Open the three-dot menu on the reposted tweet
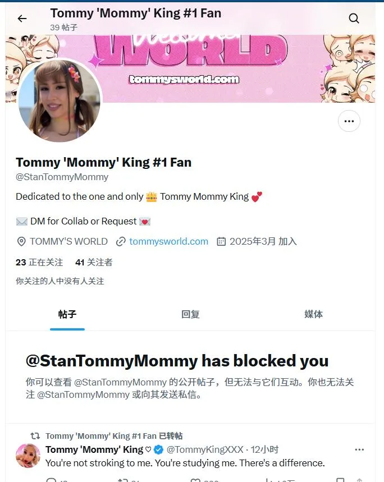 tap(359, 449)
